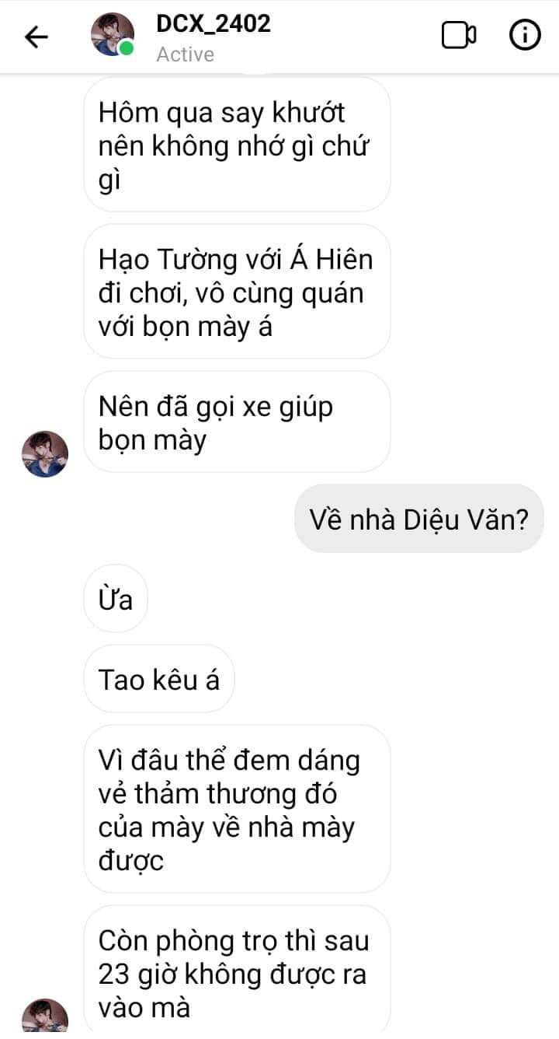The image size is (559, 1039).
Task: Select sent message "Về nhà Diệu Văn?"
Action: pyautogui.click(x=419, y=519)
